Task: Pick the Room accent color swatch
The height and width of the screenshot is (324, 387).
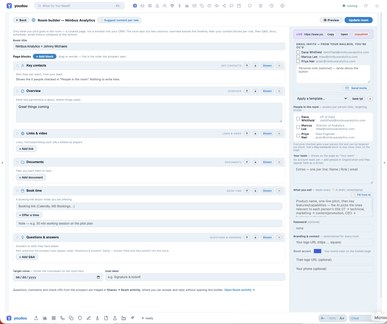Action: pos(318,251)
